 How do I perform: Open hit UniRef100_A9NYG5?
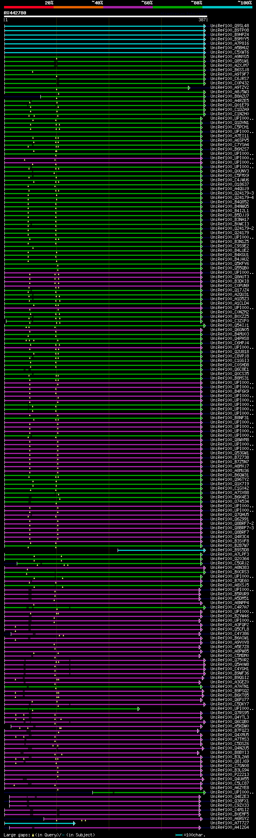[x=230, y=57]
